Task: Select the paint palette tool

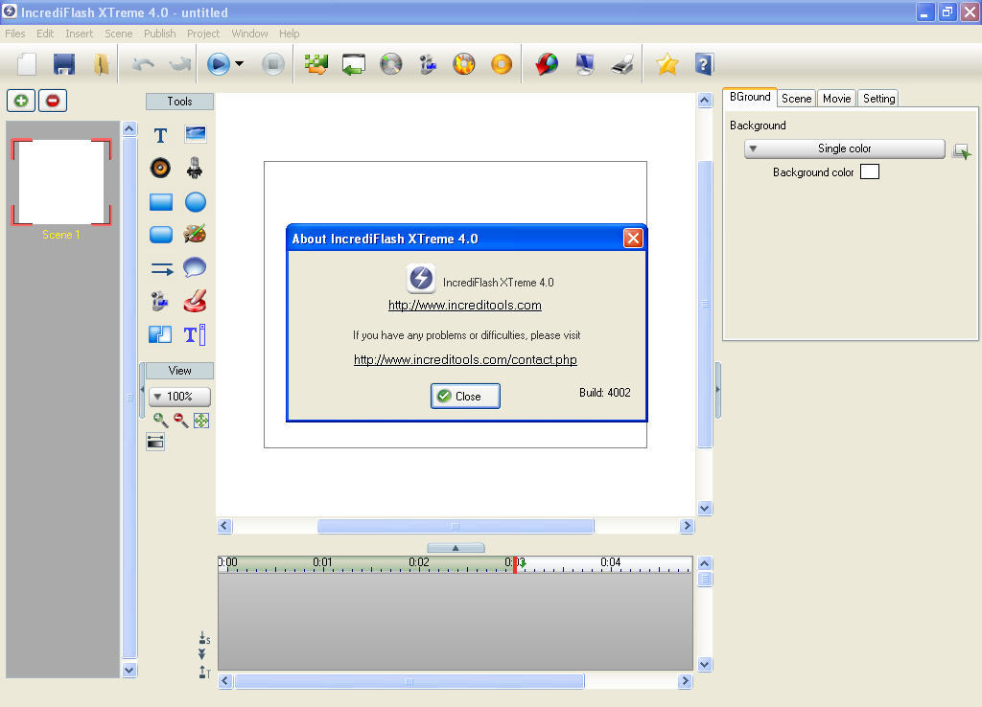Action: [195, 235]
